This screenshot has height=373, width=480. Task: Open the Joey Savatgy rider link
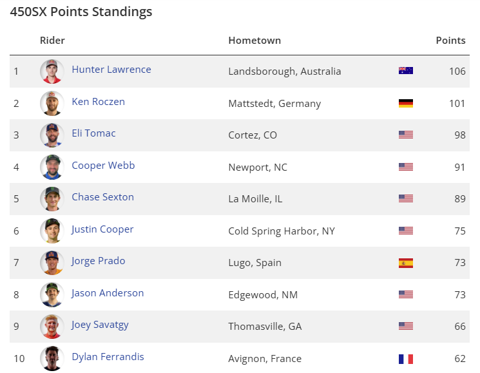[100, 325]
